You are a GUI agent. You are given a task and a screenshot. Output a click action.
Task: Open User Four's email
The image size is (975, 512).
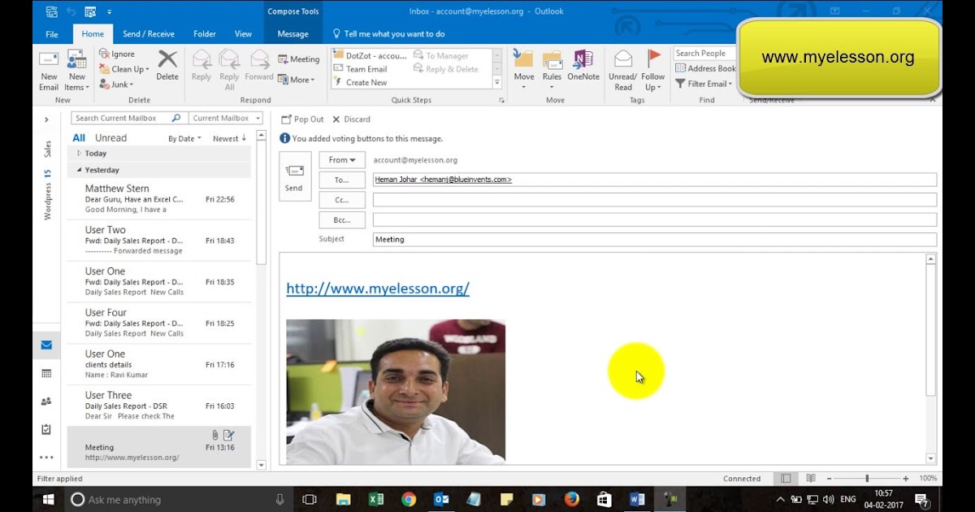[159, 323]
